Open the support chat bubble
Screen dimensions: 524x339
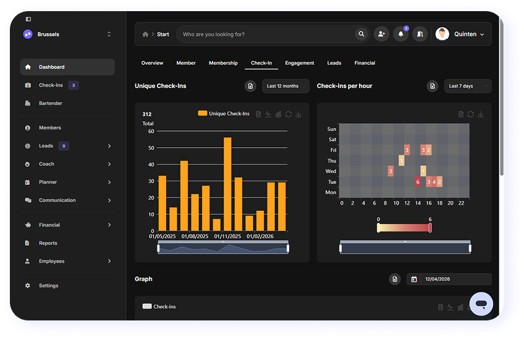[x=481, y=304]
